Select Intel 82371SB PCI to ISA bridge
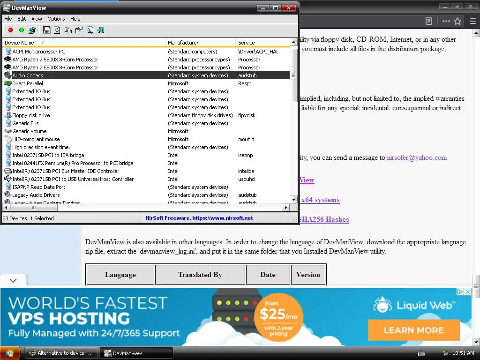Screen dimensions: 480x360 click(x=146, y=155)
